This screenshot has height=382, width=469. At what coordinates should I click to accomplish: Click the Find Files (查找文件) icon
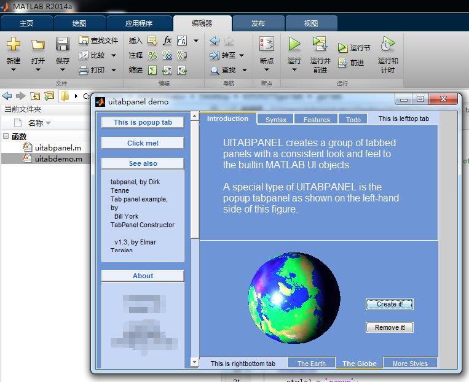(84, 41)
